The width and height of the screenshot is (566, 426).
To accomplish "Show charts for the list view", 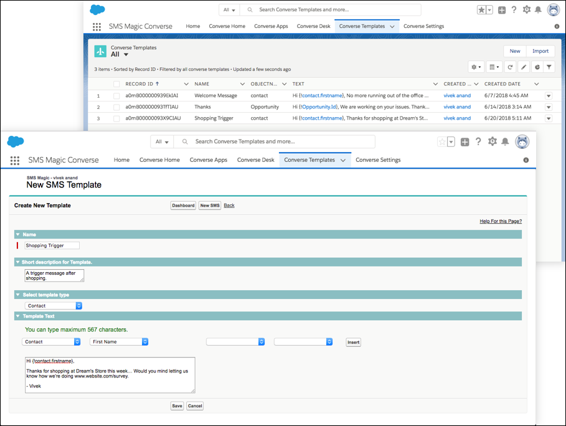I will (537, 67).
